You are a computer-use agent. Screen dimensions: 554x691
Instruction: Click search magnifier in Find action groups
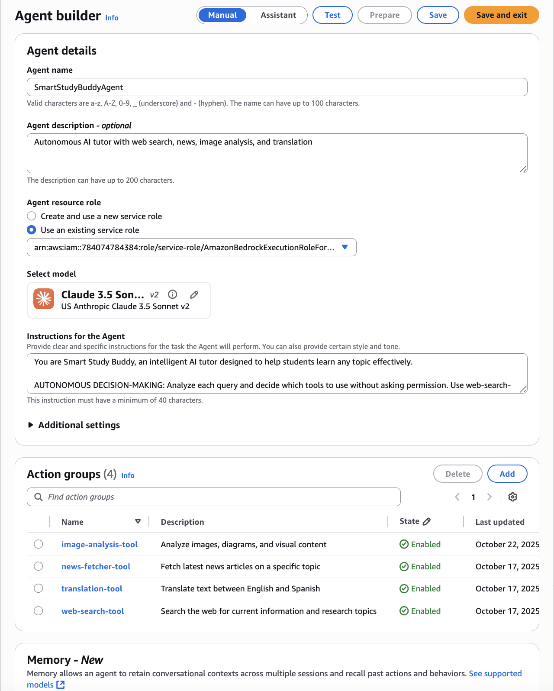39,497
